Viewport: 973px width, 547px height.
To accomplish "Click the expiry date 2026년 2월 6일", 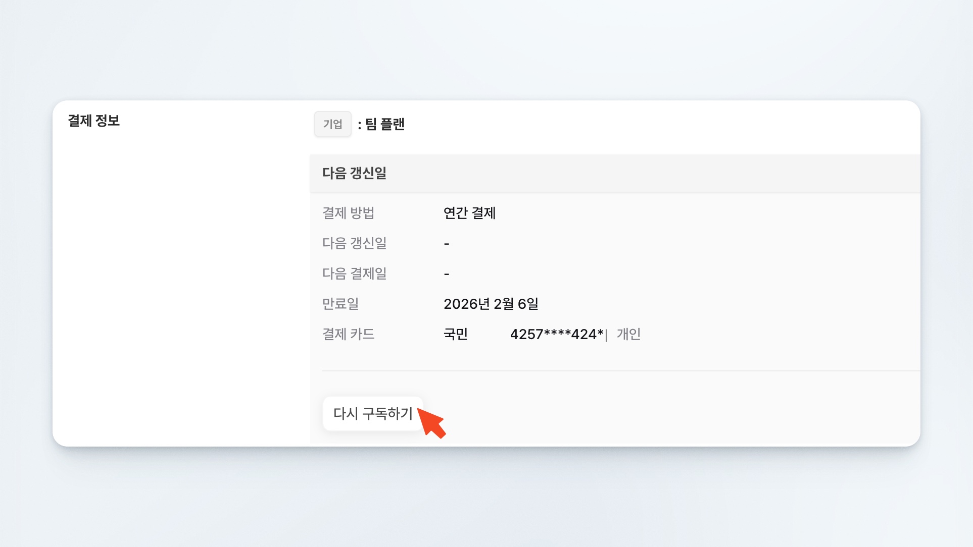I will [x=491, y=304].
